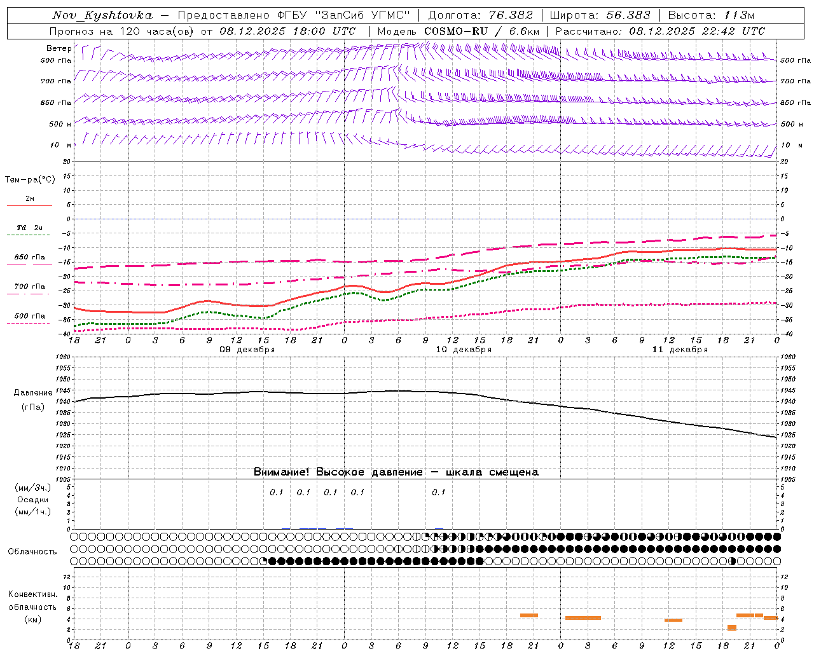Click the 'Осадки' precipitation label

(x=33, y=500)
